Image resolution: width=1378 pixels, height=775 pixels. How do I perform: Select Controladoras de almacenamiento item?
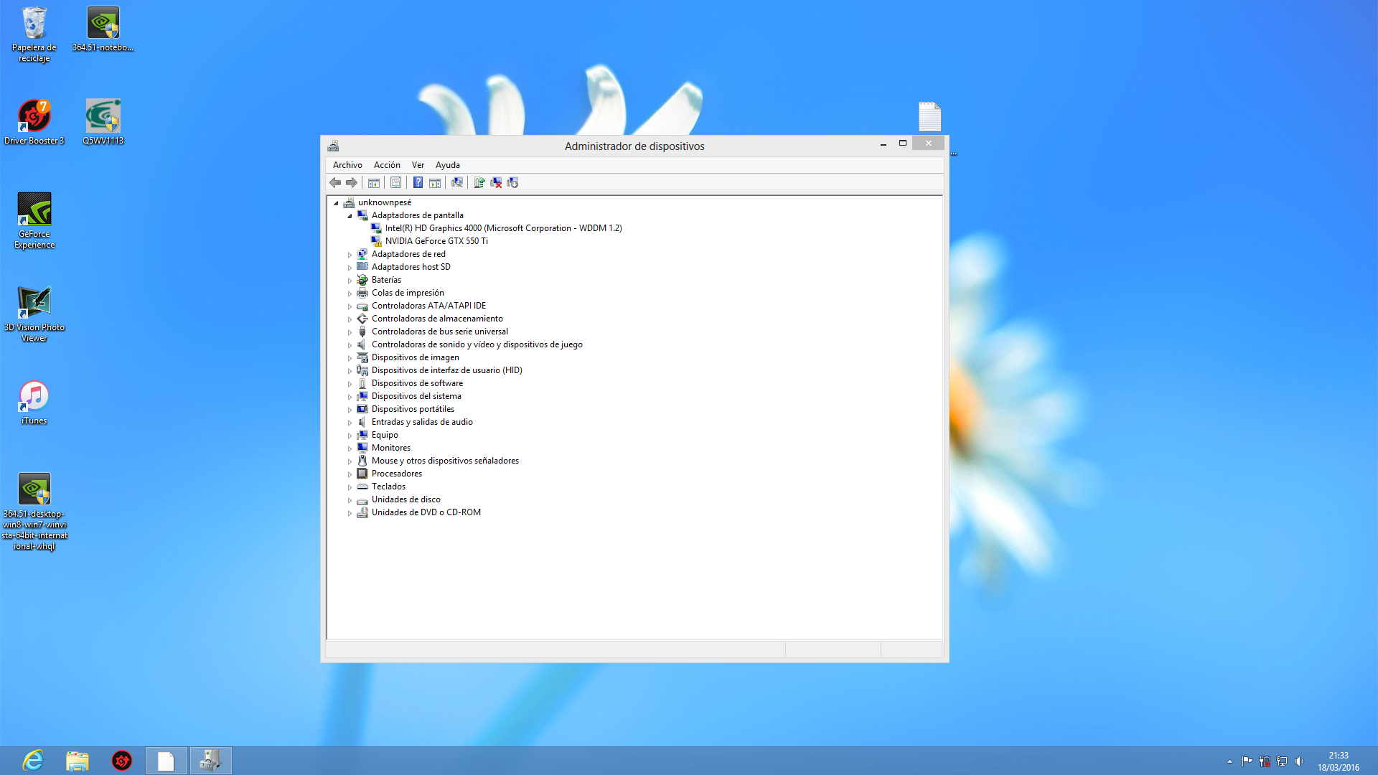[x=437, y=319]
